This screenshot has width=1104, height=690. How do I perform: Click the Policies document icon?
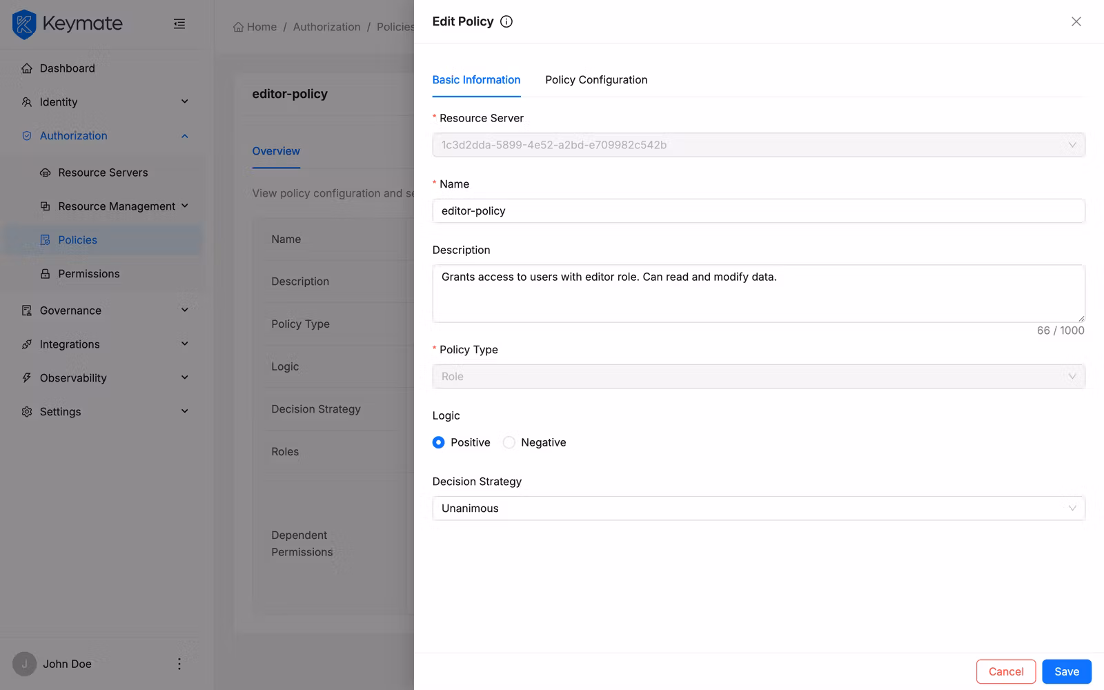(44, 239)
